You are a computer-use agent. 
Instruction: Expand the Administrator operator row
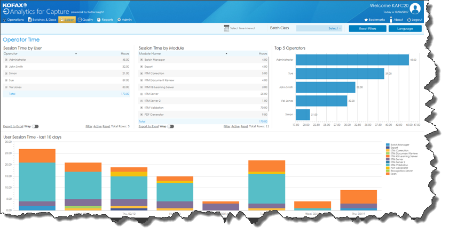[6, 60]
